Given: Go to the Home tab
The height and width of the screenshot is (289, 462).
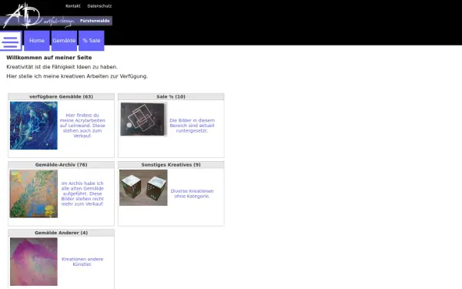Looking at the screenshot, I should tap(37, 41).
